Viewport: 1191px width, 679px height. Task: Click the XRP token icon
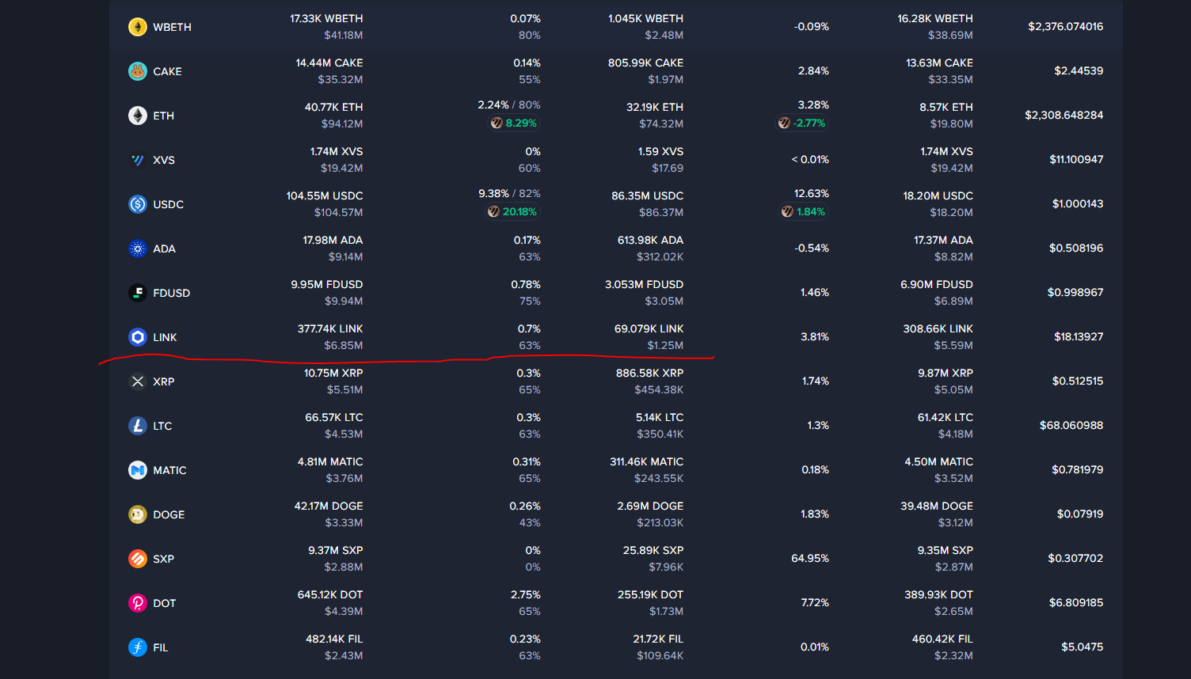pyautogui.click(x=138, y=381)
